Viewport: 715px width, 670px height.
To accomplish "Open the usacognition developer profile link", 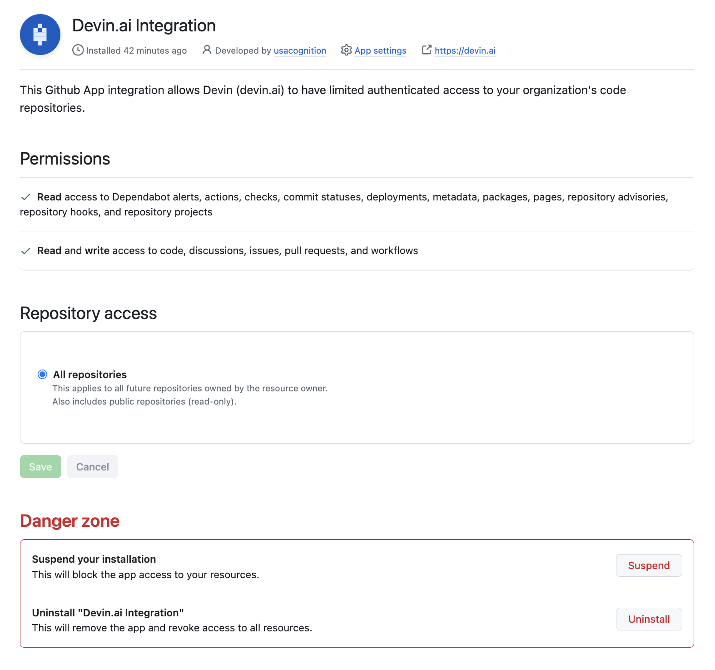I will click(x=300, y=50).
